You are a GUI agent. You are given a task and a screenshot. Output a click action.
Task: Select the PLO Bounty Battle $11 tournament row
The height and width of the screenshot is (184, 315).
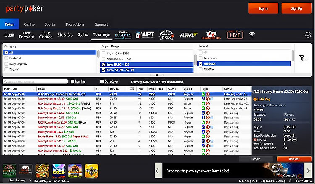point(126,103)
